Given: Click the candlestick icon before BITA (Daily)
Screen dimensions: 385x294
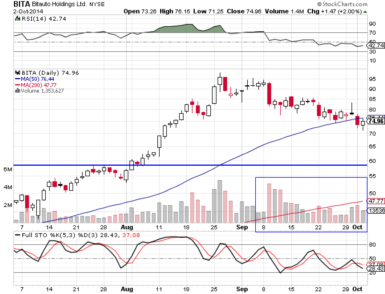Looking at the screenshot, I should 18,73.
